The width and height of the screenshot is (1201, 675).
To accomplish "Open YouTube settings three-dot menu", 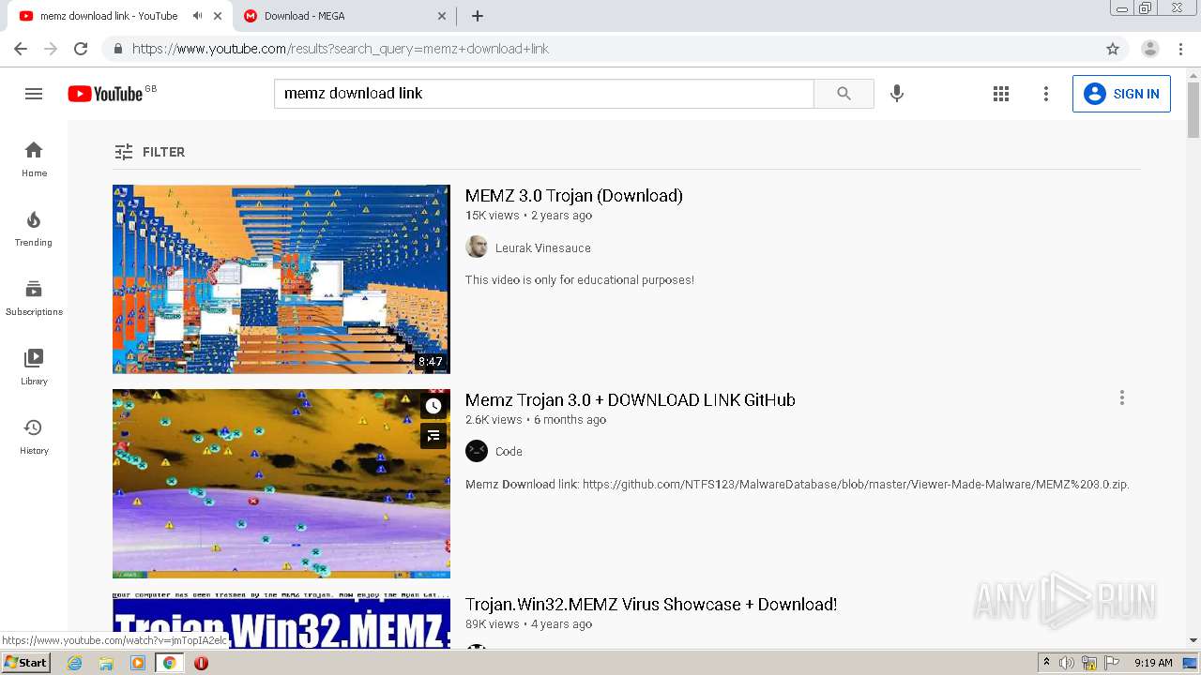I will pos(1046,94).
